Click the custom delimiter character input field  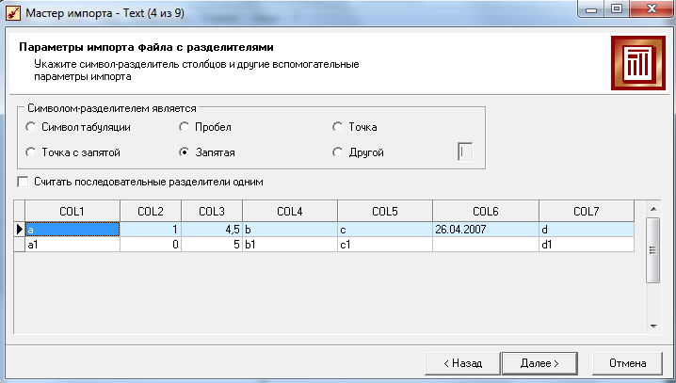pyautogui.click(x=465, y=152)
